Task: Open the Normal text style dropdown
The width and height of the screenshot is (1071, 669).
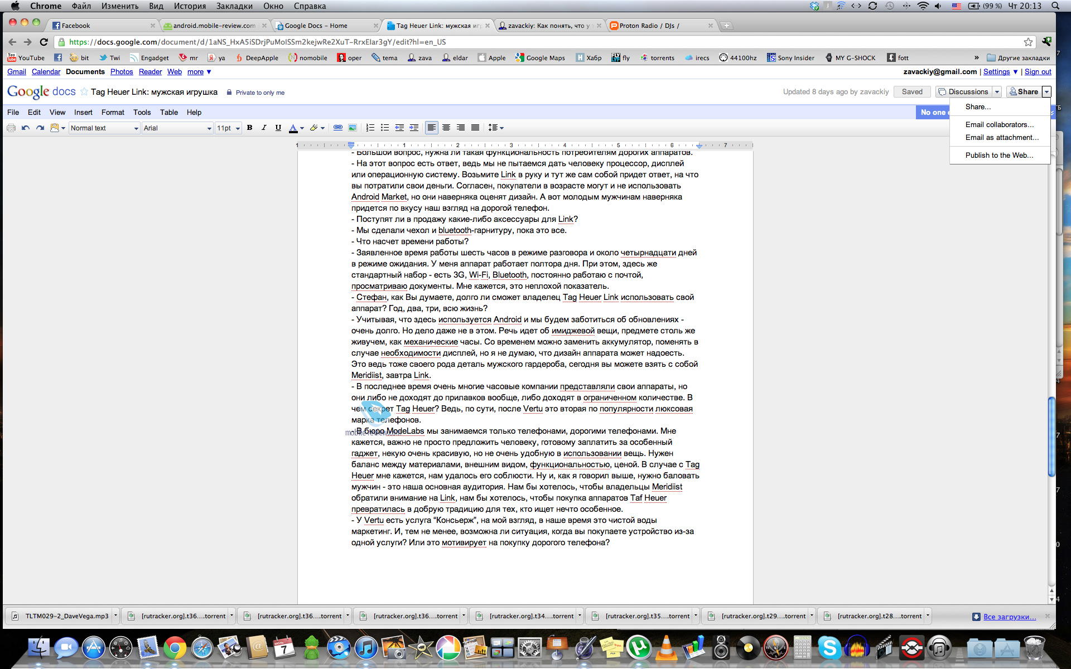Action: [x=104, y=128]
